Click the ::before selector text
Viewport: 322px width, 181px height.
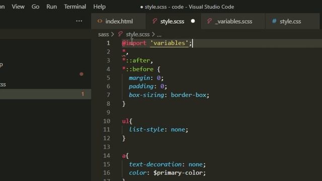139,69
